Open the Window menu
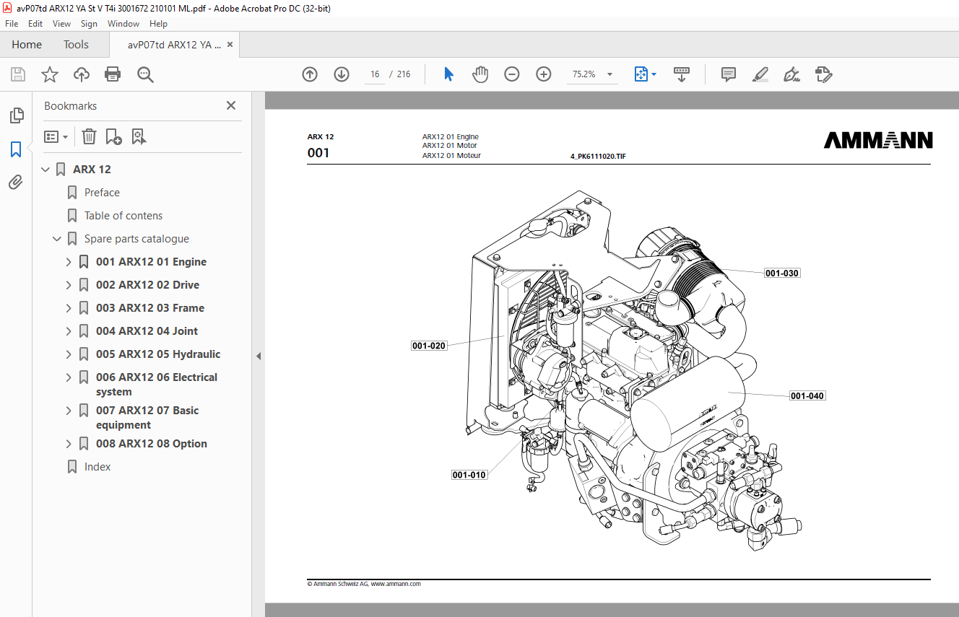This screenshot has height=617, width=959. pyautogui.click(x=123, y=24)
